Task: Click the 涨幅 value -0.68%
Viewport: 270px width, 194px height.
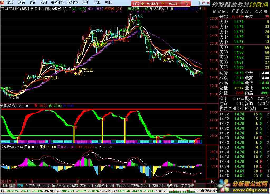Action: pyautogui.click(x=238, y=83)
